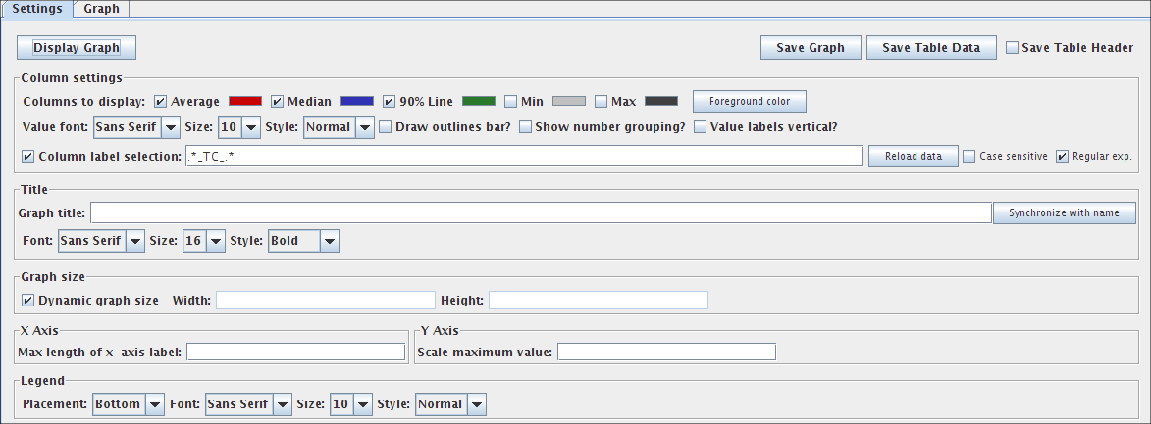
Task: Open the Legend Placement dropdown
Action: 129,404
